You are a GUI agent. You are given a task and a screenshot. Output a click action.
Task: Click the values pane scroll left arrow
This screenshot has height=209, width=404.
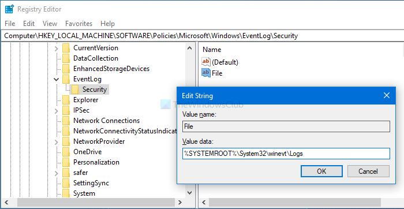(x=204, y=202)
